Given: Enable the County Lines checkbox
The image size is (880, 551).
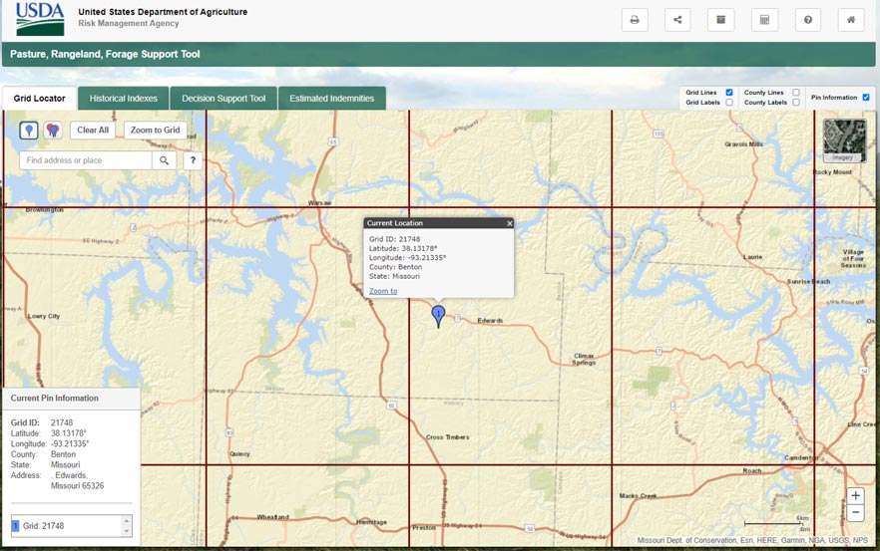Looking at the screenshot, I should pyautogui.click(x=795, y=93).
